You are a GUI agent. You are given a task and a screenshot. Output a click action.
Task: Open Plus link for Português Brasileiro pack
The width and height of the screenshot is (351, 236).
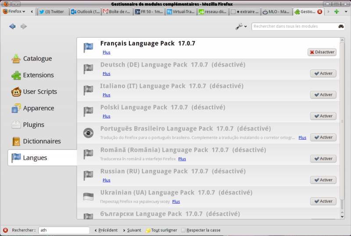click(302, 137)
